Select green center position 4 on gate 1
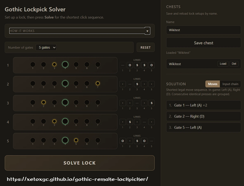244x186 pixels. (65, 64)
